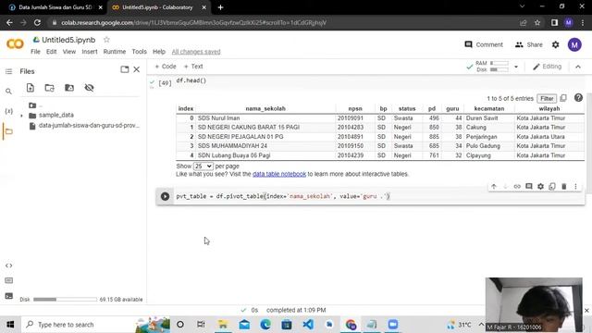Expand the sample_data folder
The width and height of the screenshot is (592, 333).
click(x=21, y=116)
